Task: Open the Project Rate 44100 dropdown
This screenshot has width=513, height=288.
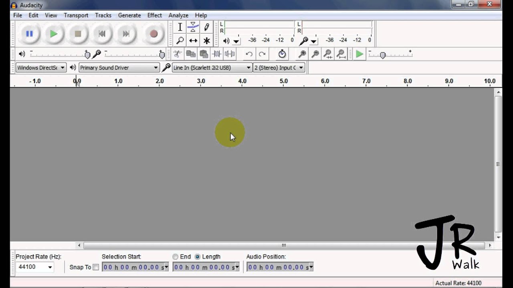Action: 50,267
